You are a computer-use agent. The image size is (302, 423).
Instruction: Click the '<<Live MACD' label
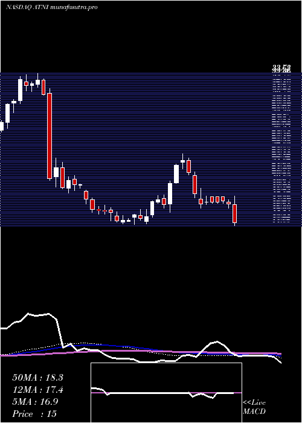click(x=254, y=407)
